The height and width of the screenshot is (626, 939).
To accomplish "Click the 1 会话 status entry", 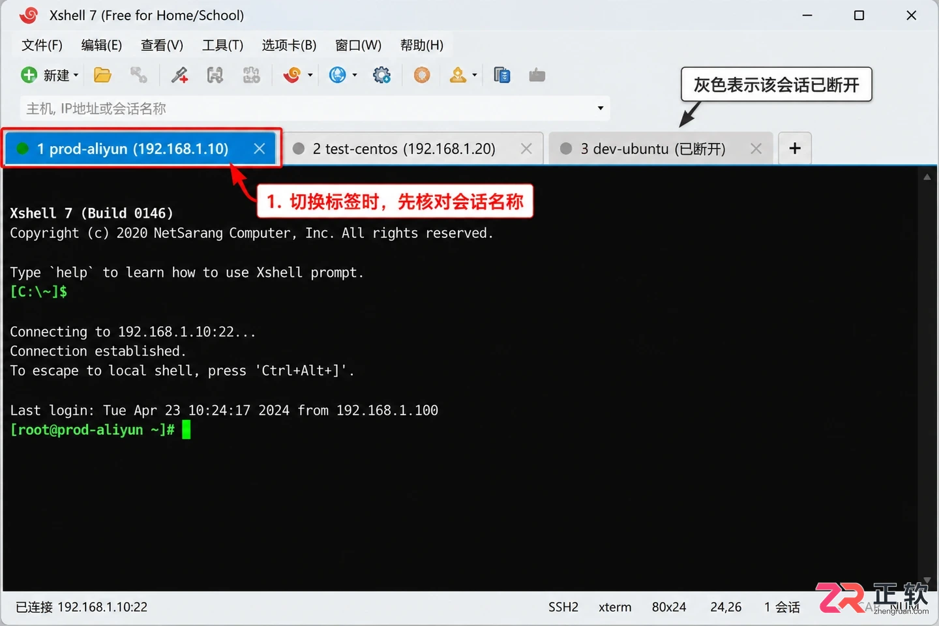I will coord(782,607).
